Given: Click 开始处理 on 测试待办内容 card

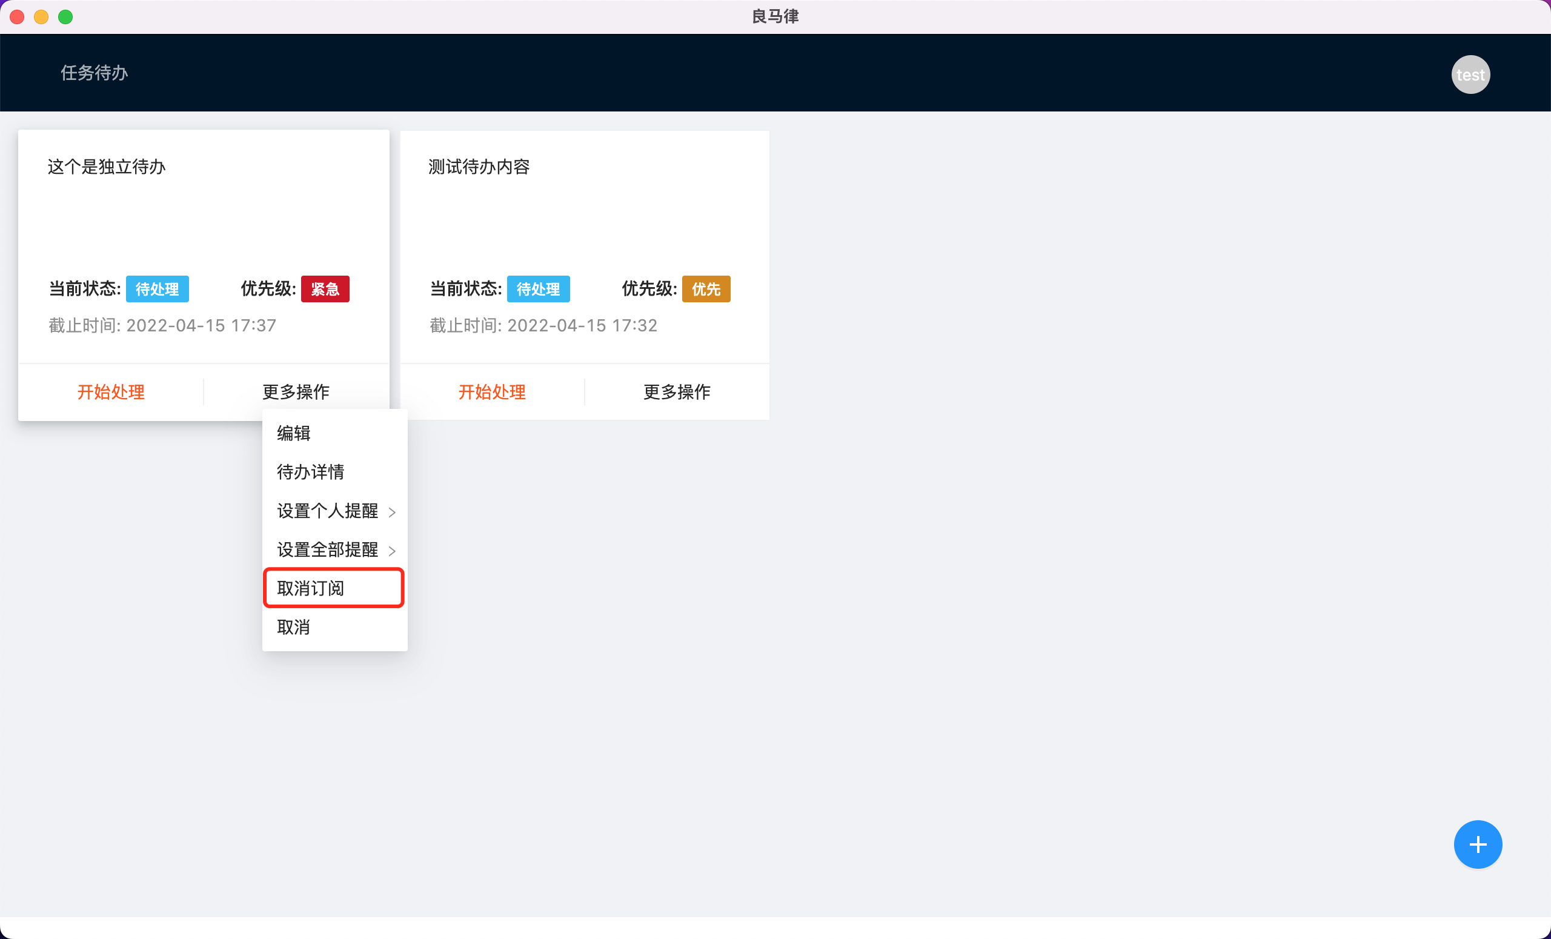Looking at the screenshot, I should tap(491, 392).
